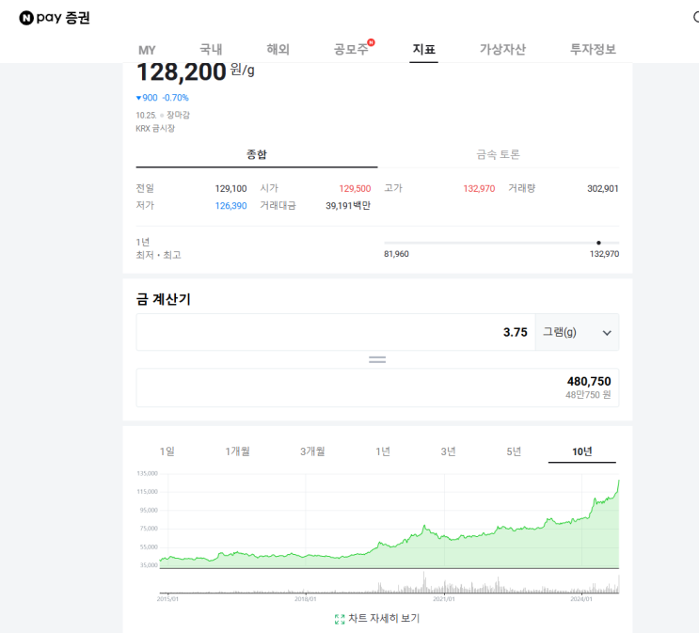
Task: Go to the 해외 menu
Action: coord(278,50)
